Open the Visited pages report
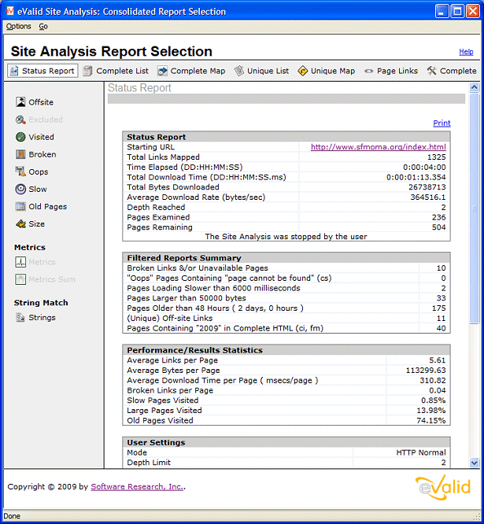The width and height of the screenshot is (484, 524). tap(41, 137)
